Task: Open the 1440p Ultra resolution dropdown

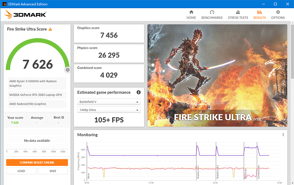Action: click(109, 110)
